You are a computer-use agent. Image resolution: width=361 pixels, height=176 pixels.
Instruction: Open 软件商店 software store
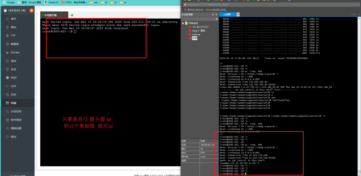[x=16, y=120]
